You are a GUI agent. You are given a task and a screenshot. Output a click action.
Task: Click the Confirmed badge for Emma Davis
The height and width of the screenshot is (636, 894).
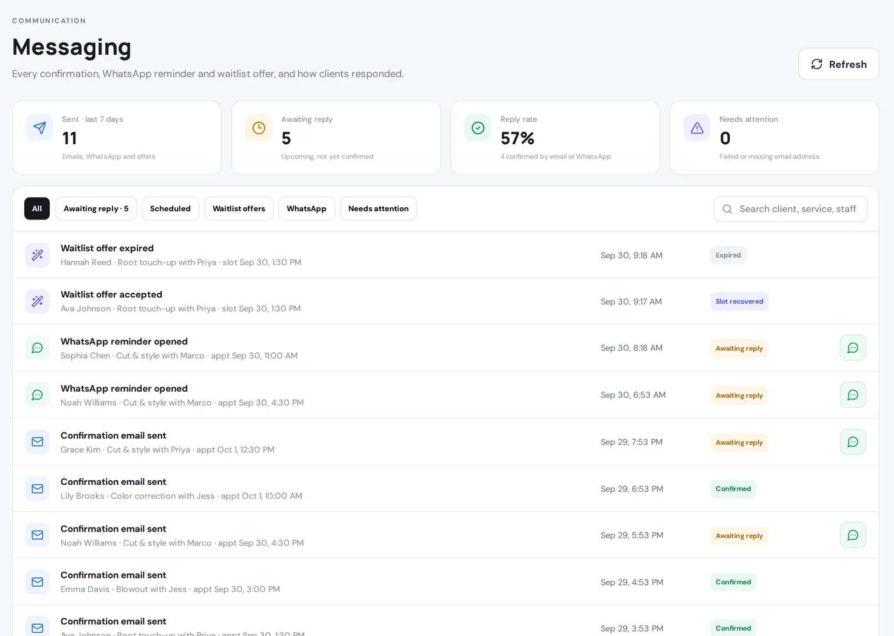(x=733, y=582)
